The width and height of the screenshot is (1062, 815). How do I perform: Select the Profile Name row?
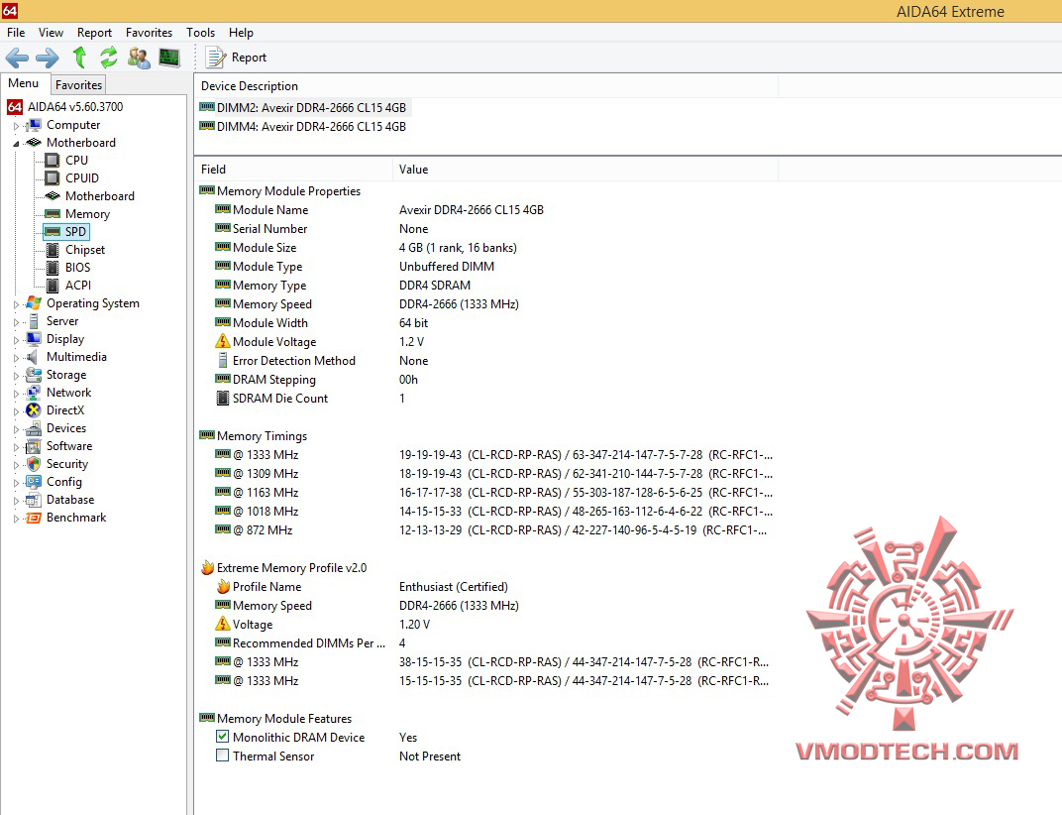tap(486, 587)
